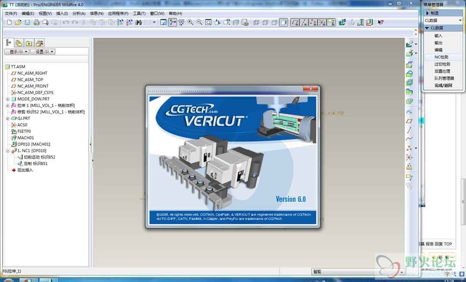This screenshot has width=466, height=282.
Task: Switch to the Model Tree tab
Action: click(9, 43)
